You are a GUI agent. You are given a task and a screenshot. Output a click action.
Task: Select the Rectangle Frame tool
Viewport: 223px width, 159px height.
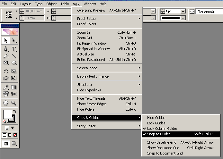pyautogui.click(x=6, y=63)
